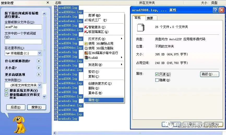The image size is (226, 135).
Task: Click the 360 folder icon beside 解除占用
Action: pos(86,44)
